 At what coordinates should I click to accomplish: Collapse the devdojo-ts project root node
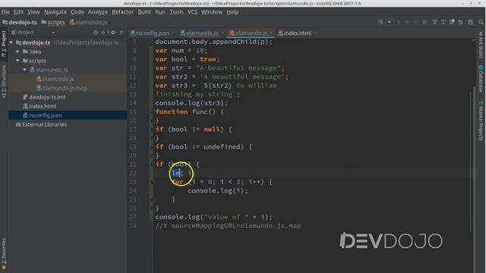tap(11, 42)
